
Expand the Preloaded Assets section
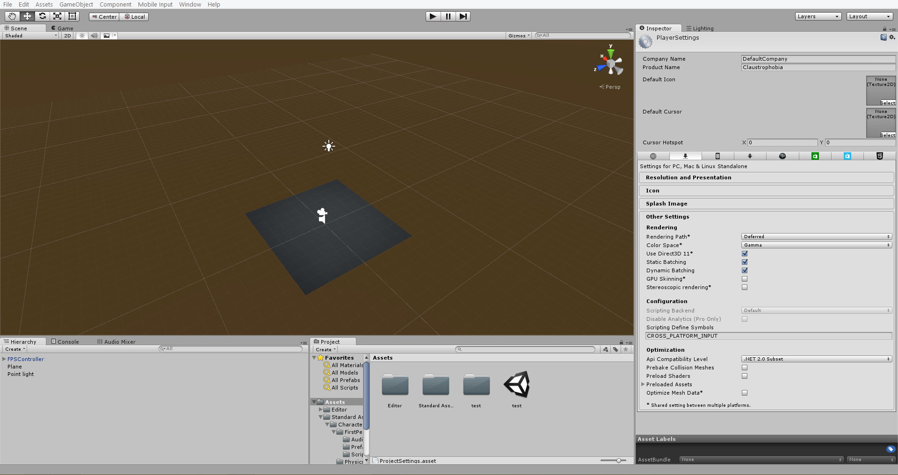pos(644,384)
